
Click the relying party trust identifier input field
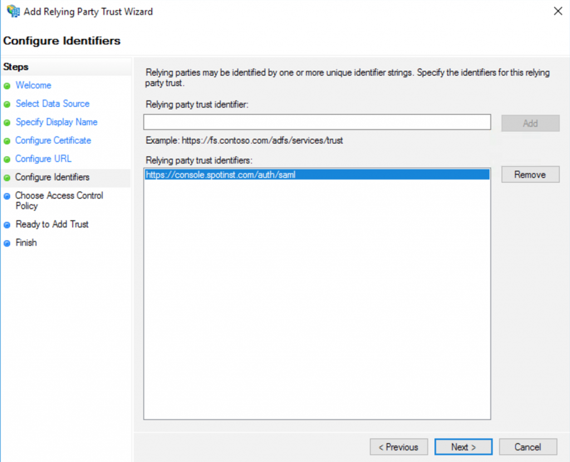pos(317,123)
